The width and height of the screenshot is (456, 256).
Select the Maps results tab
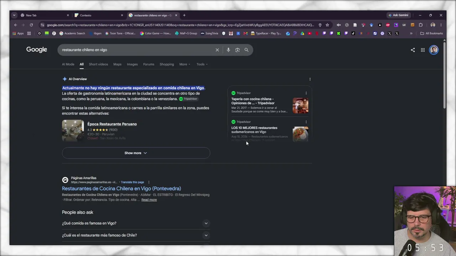point(117,64)
